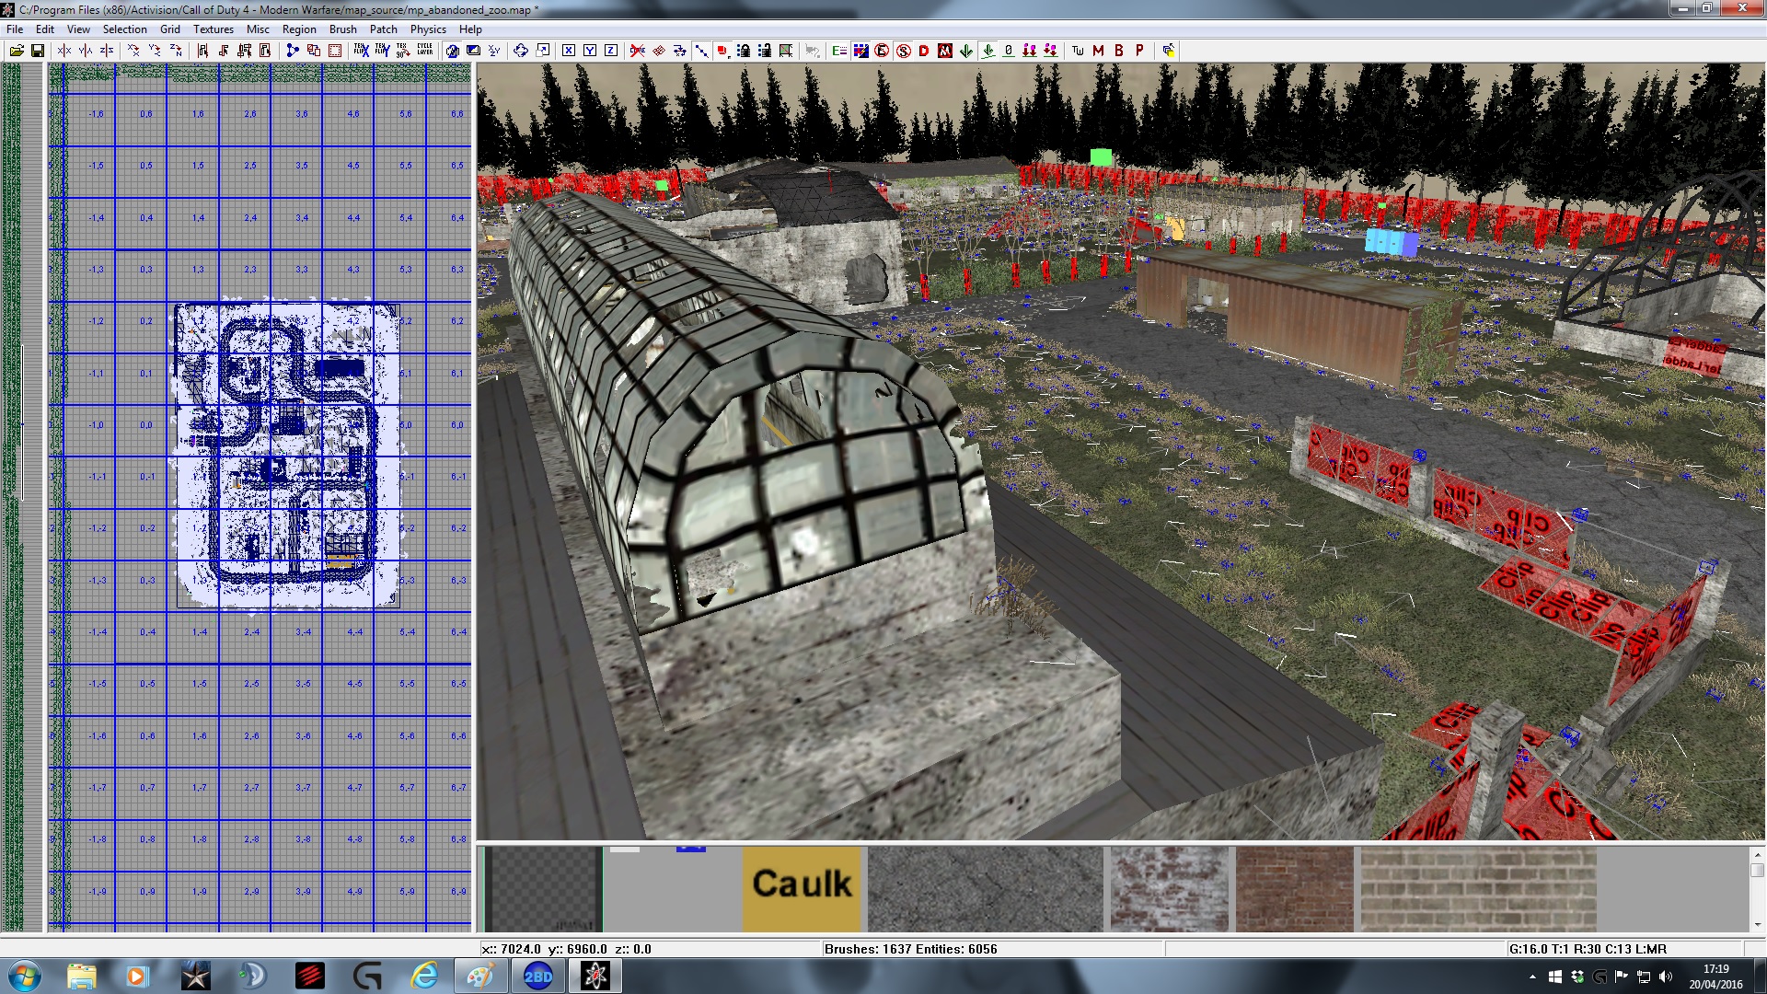Open the Physics menu
This screenshot has height=994, width=1767.
(x=428, y=29)
